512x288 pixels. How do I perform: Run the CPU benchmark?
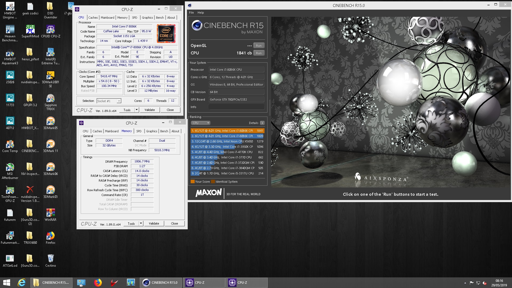tap(259, 53)
